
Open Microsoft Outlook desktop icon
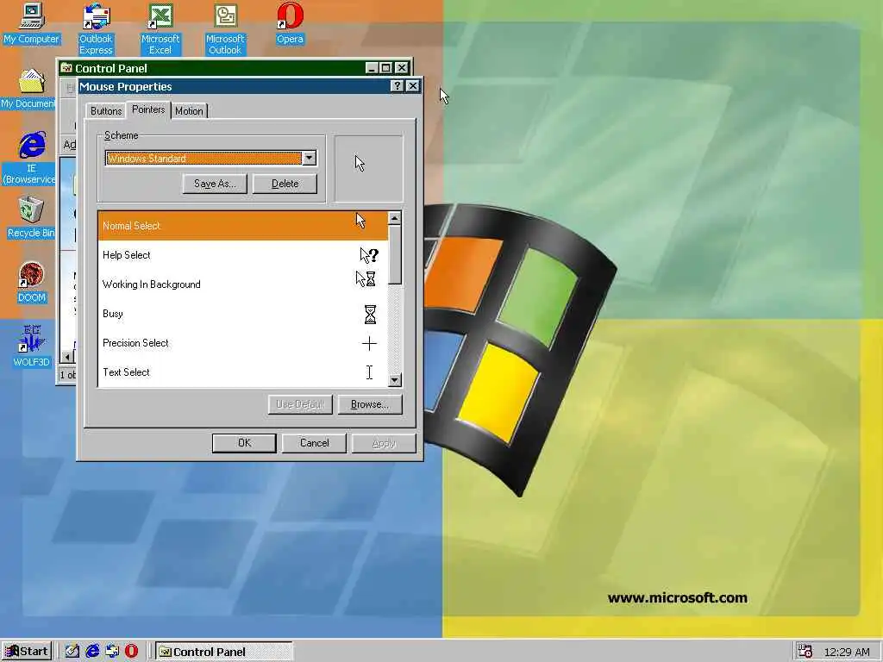(x=225, y=28)
